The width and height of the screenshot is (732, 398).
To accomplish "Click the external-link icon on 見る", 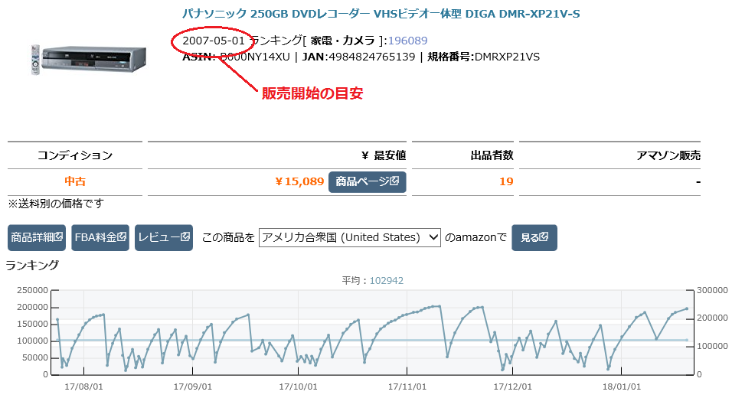I will click(544, 237).
